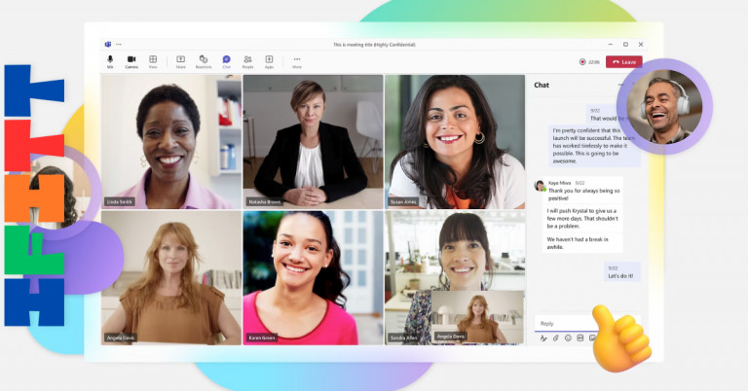Select Karen Green's video tile
Screen dimensions: 748x391
click(312, 277)
